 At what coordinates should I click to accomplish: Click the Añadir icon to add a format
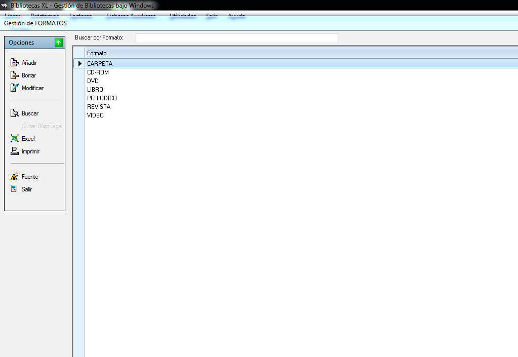pos(15,63)
